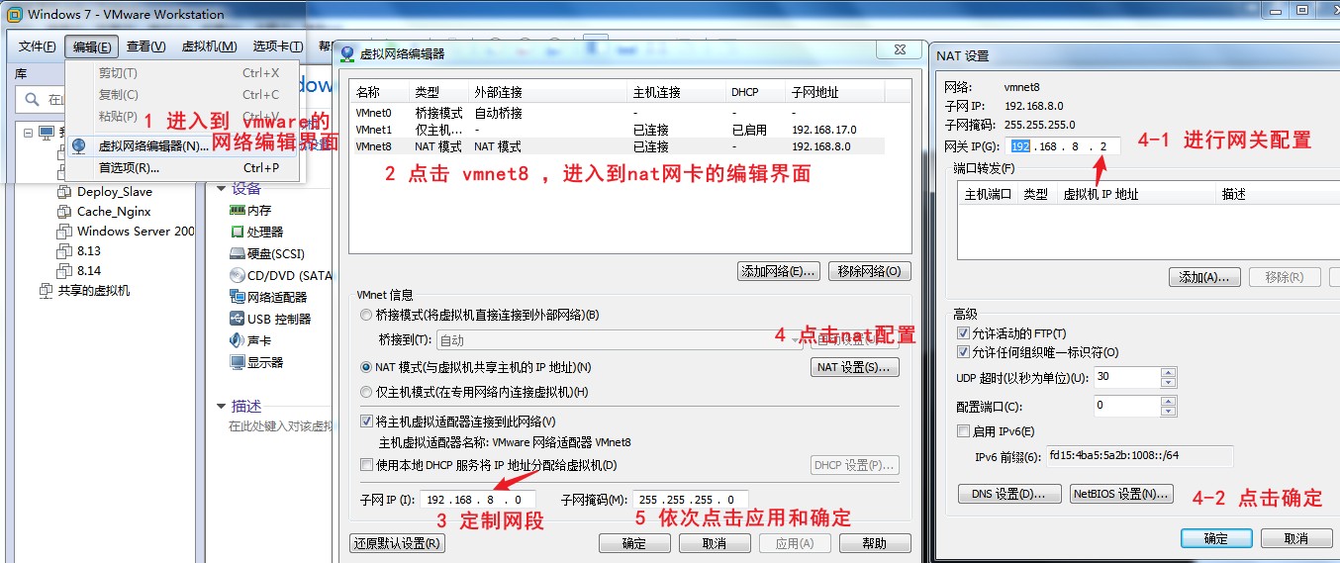Collapse the 描述 description section
This screenshot has width=1340, height=563.
222,406
